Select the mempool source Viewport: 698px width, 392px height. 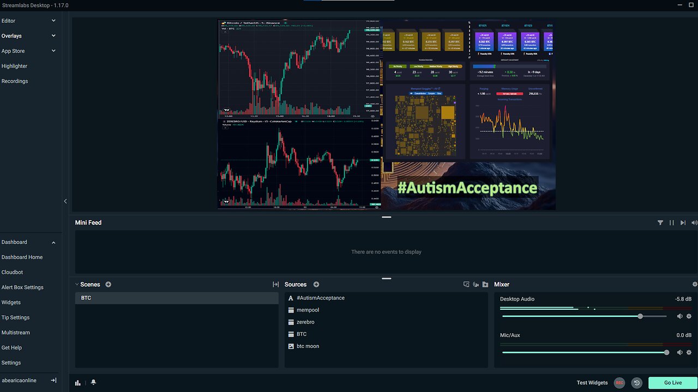click(386, 310)
